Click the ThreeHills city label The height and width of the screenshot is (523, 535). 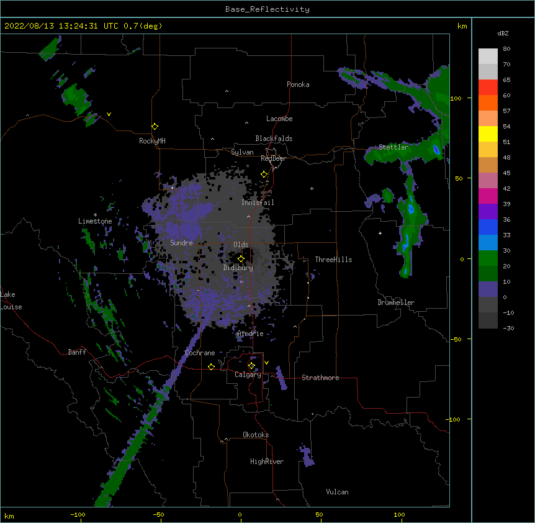(x=333, y=260)
